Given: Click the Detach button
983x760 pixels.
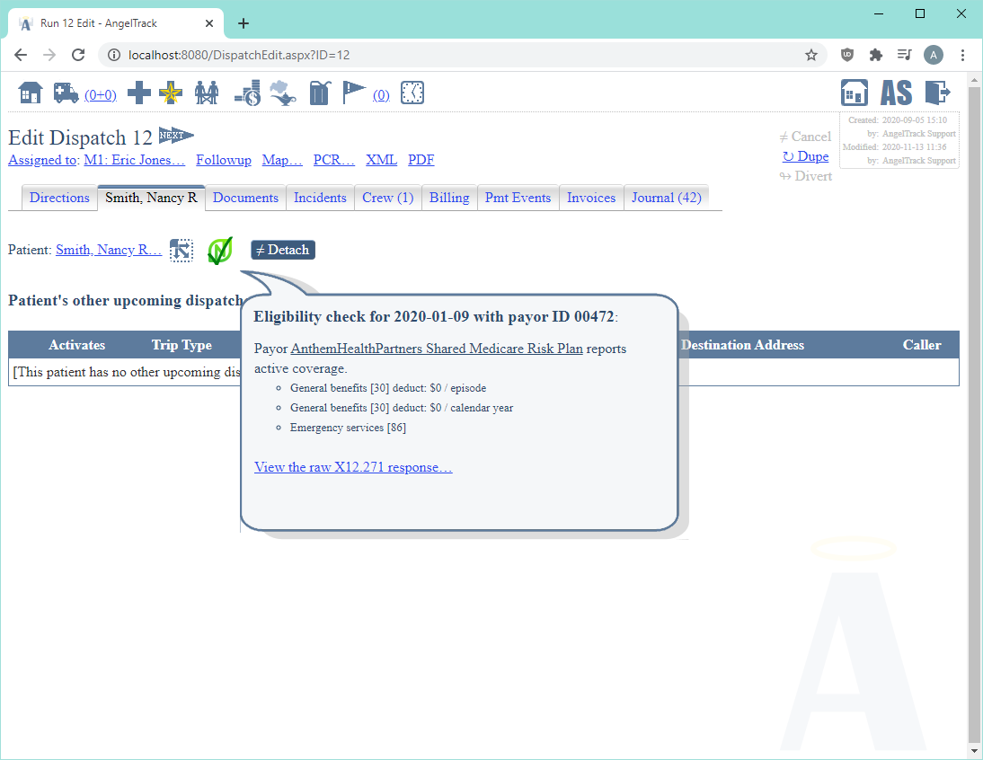Looking at the screenshot, I should 282,250.
